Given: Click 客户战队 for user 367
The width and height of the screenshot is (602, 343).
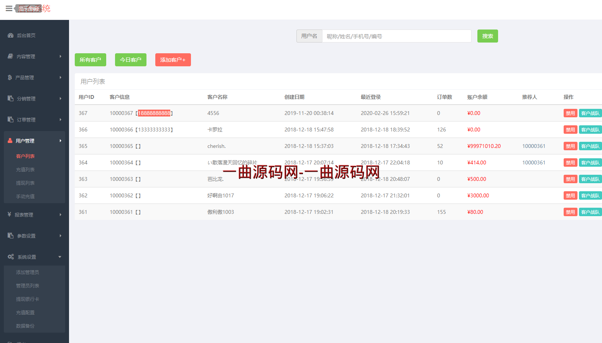Looking at the screenshot, I should click(590, 113).
